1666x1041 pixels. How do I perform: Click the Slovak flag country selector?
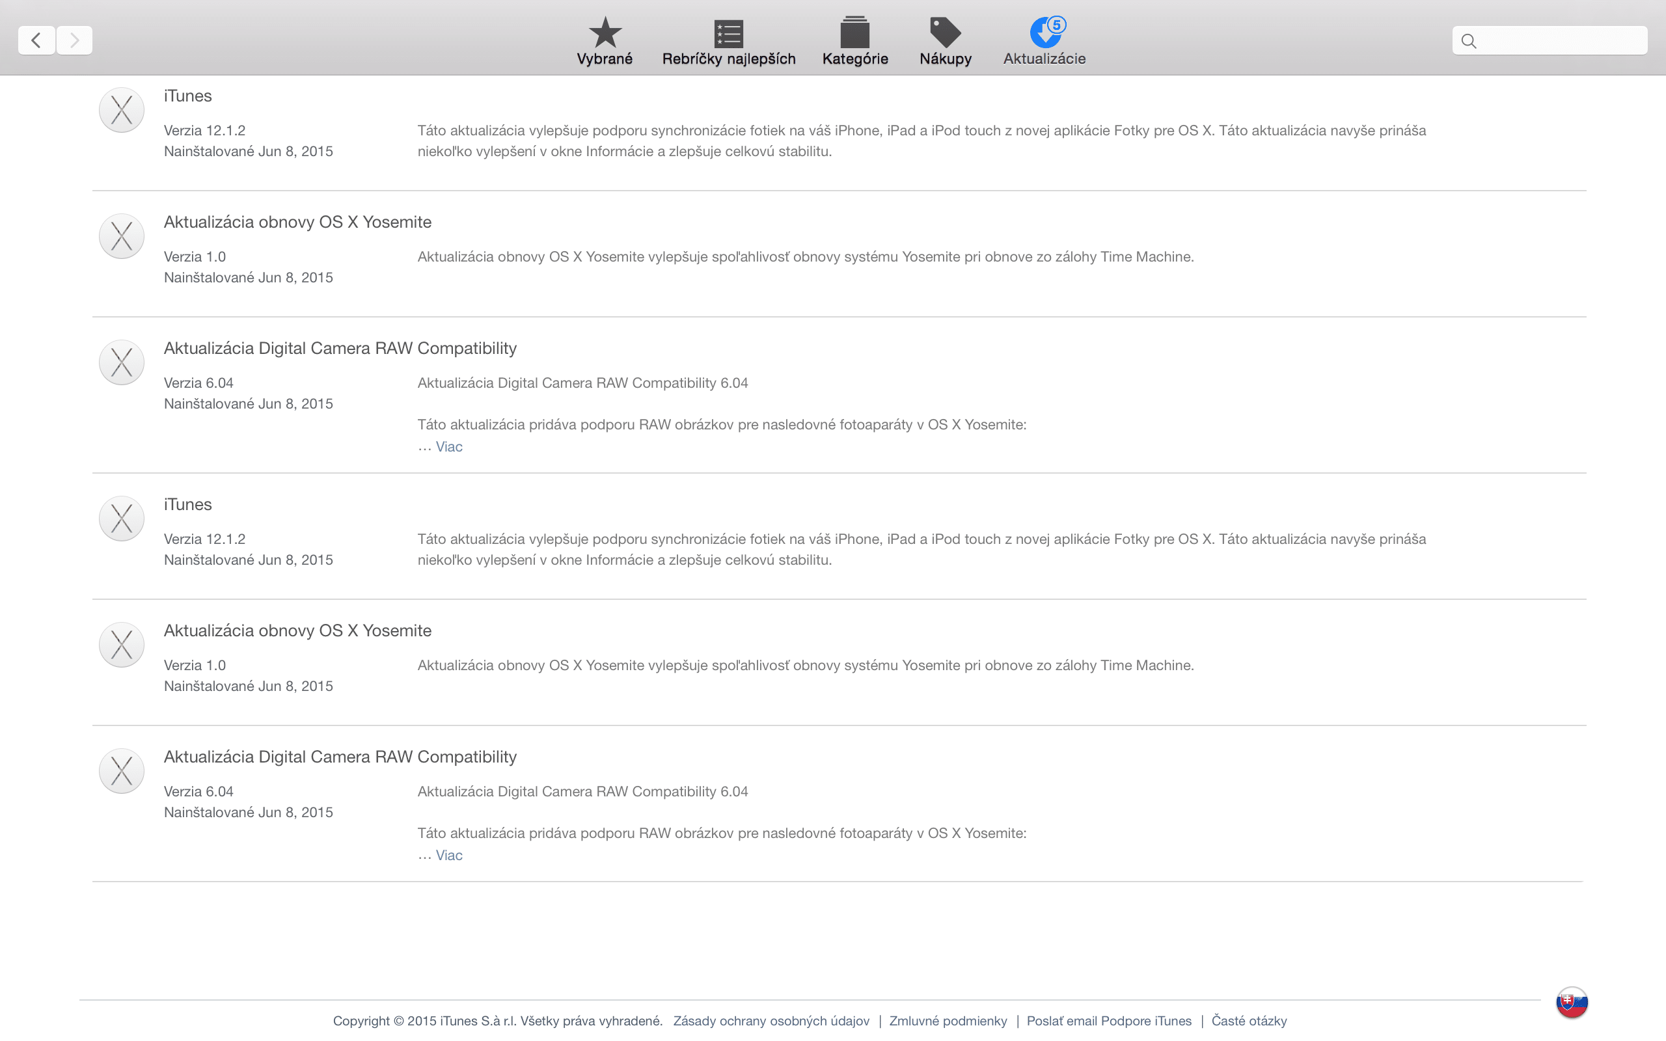coord(1572,1003)
